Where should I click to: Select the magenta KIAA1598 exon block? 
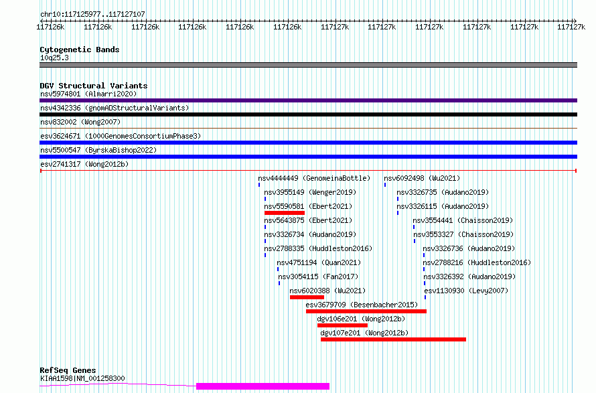point(263,386)
